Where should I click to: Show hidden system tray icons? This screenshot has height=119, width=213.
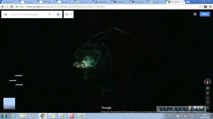click(x=174, y=116)
